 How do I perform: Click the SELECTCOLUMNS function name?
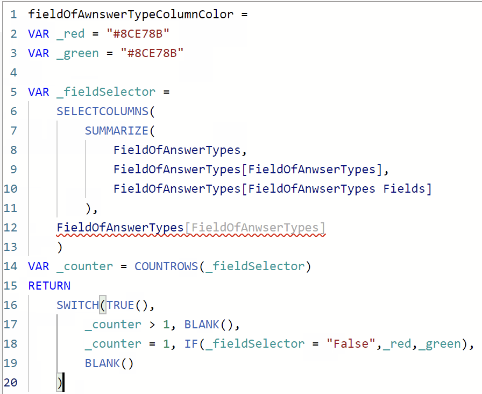tap(103, 111)
